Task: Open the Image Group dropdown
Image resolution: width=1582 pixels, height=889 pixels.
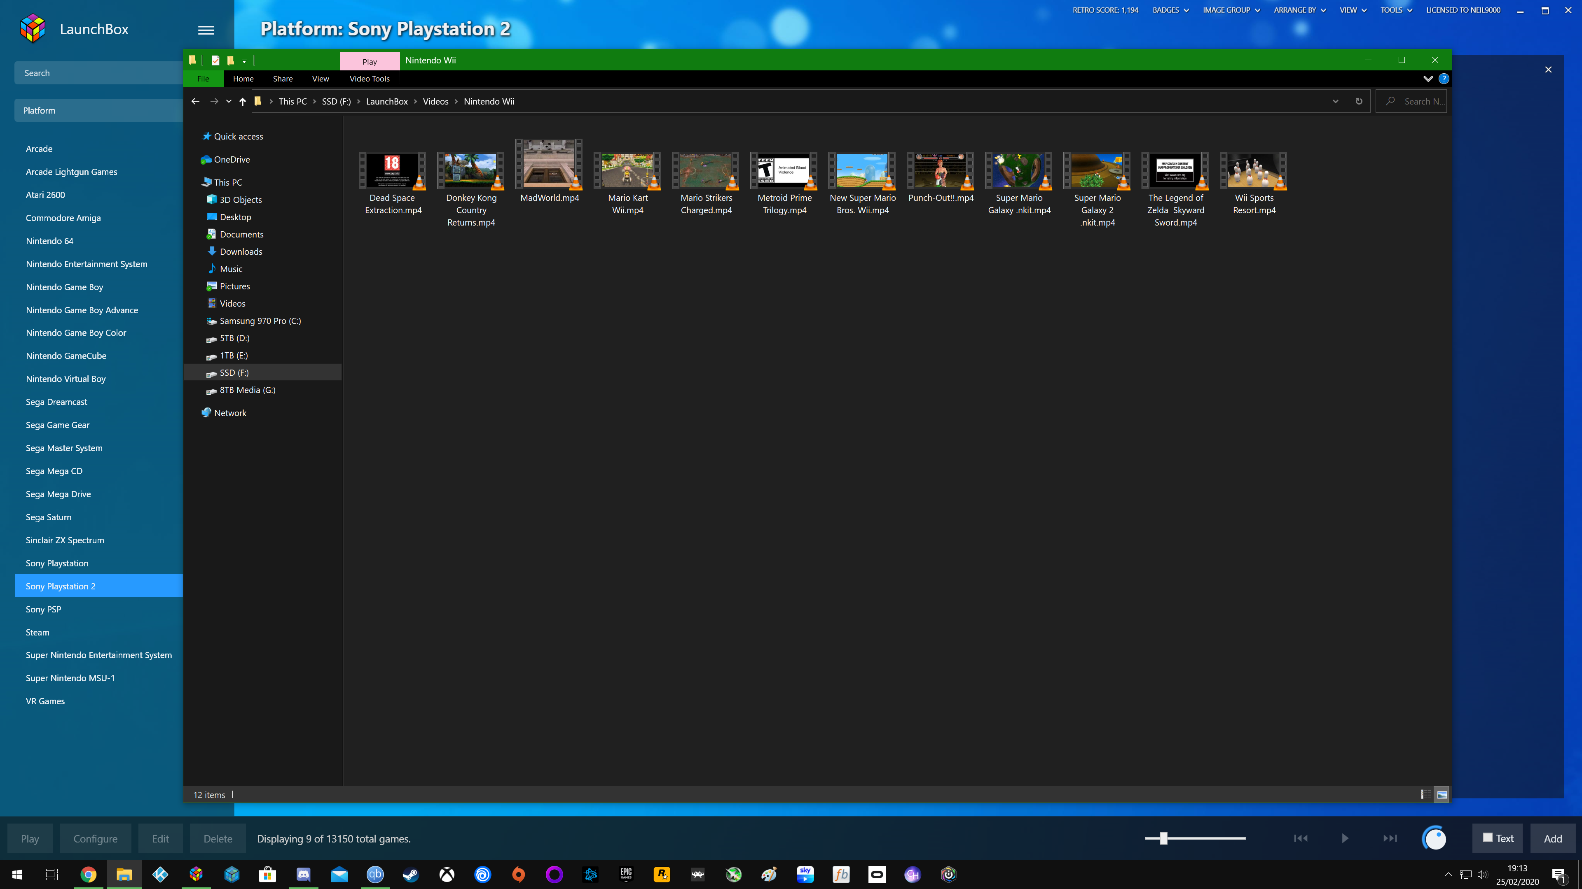Action: pos(1231,10)
